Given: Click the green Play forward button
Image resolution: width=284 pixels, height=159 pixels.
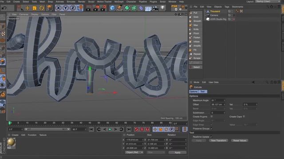Looking at the screenshot, I should pyautogui.click(x=110, y=129).
